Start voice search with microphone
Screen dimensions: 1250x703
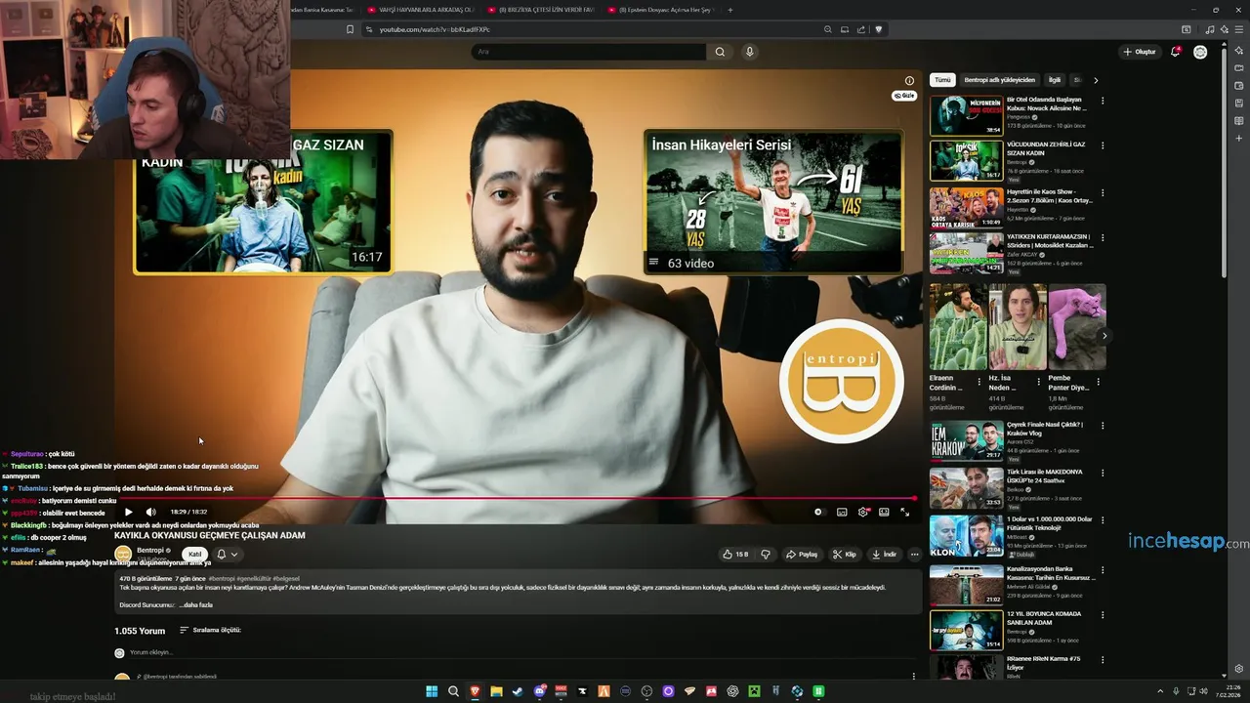750,52
